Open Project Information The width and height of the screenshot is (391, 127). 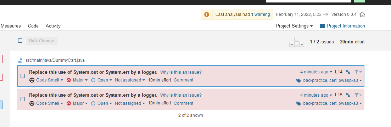pyautogui.click(x=342, y=26)
